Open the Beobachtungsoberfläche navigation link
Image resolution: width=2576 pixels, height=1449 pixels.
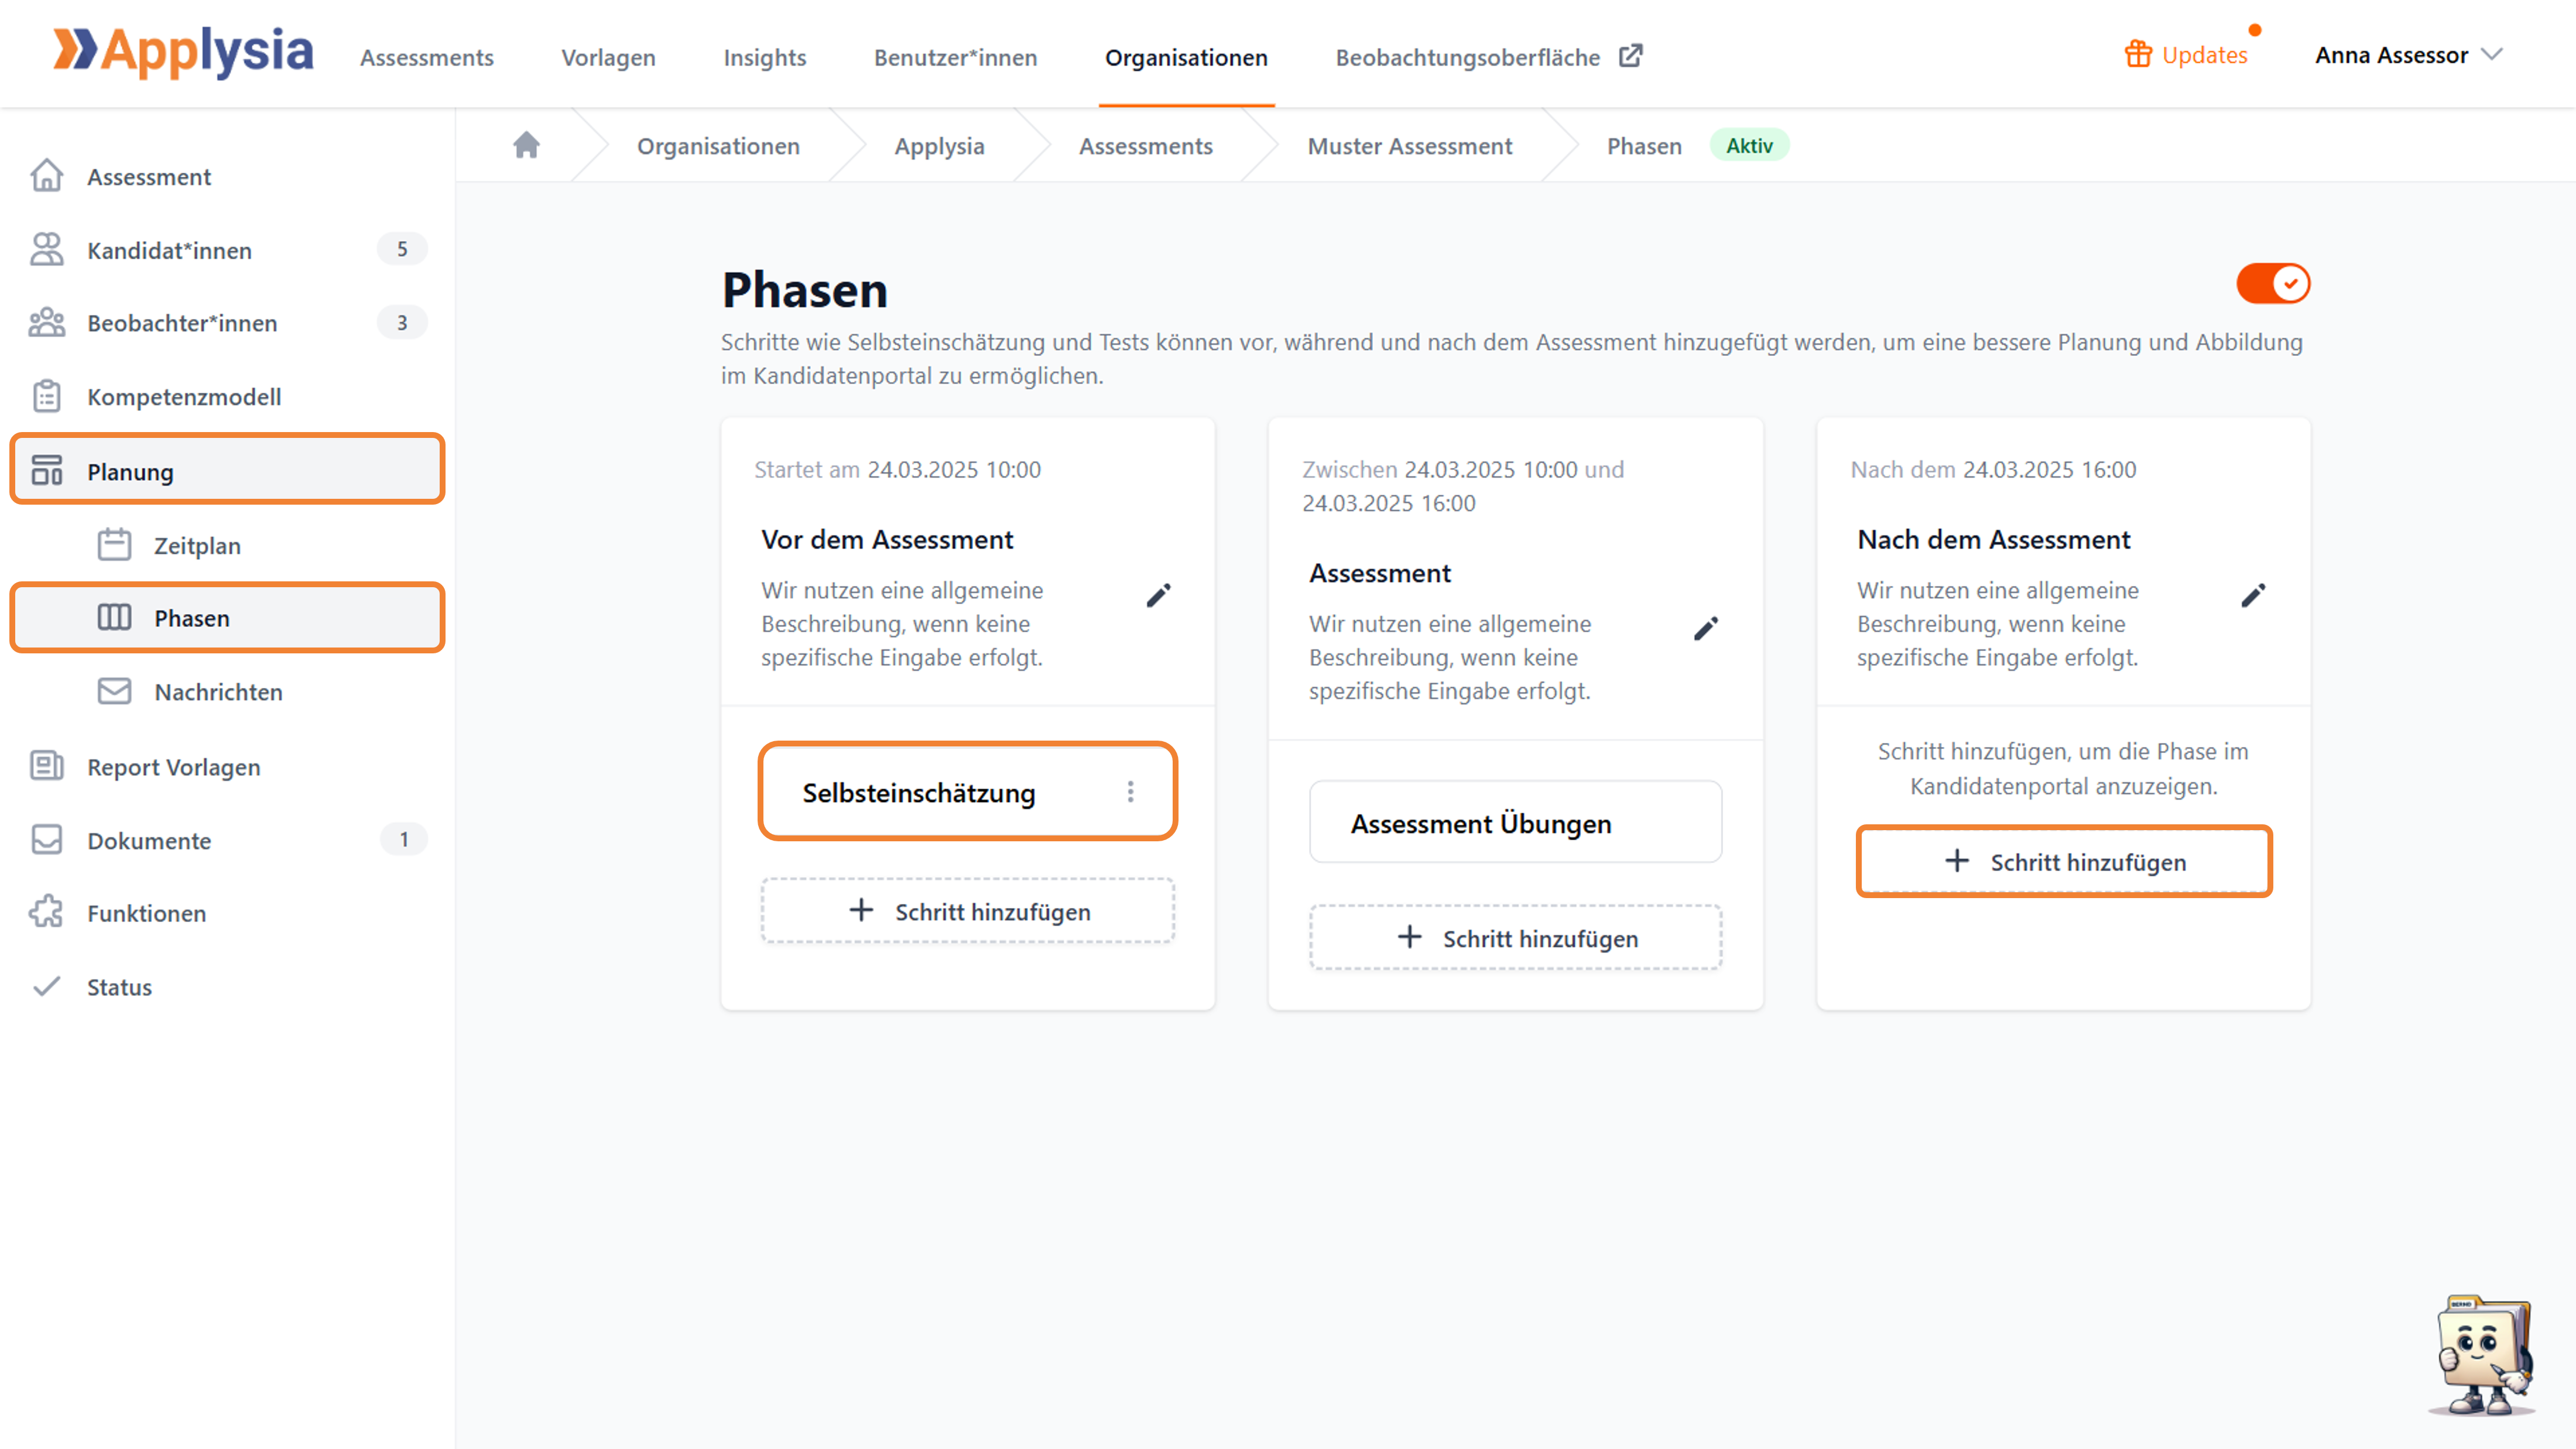1468,57
